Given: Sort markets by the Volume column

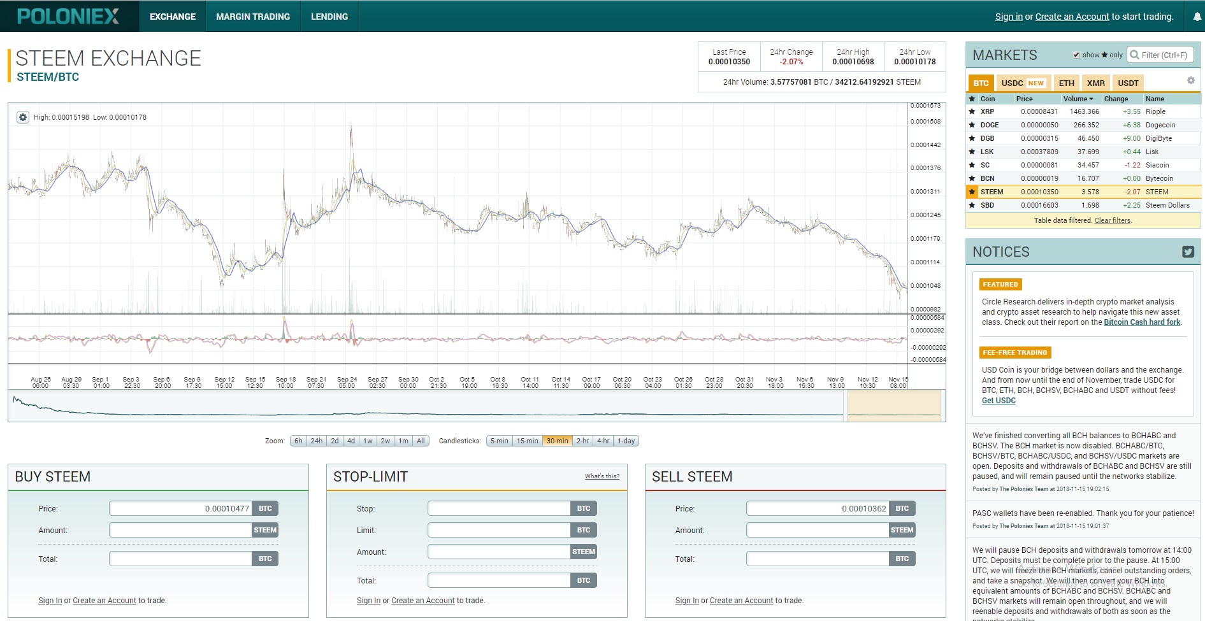Looking at the screenshot, I should (1078, 99).
